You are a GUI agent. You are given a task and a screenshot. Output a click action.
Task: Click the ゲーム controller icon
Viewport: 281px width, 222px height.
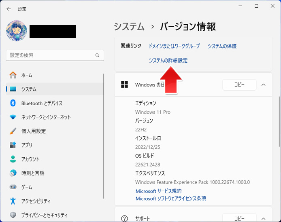pos(13,187)
